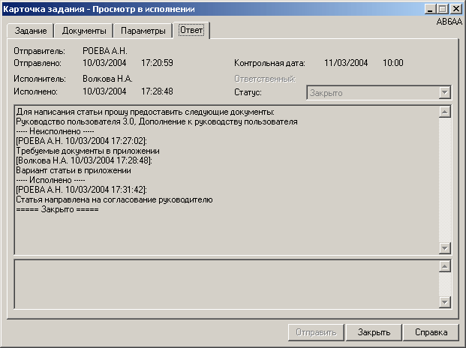The image size is (466, 348).
Task: Close the window with the title bar X
Action: click(455, 9)
